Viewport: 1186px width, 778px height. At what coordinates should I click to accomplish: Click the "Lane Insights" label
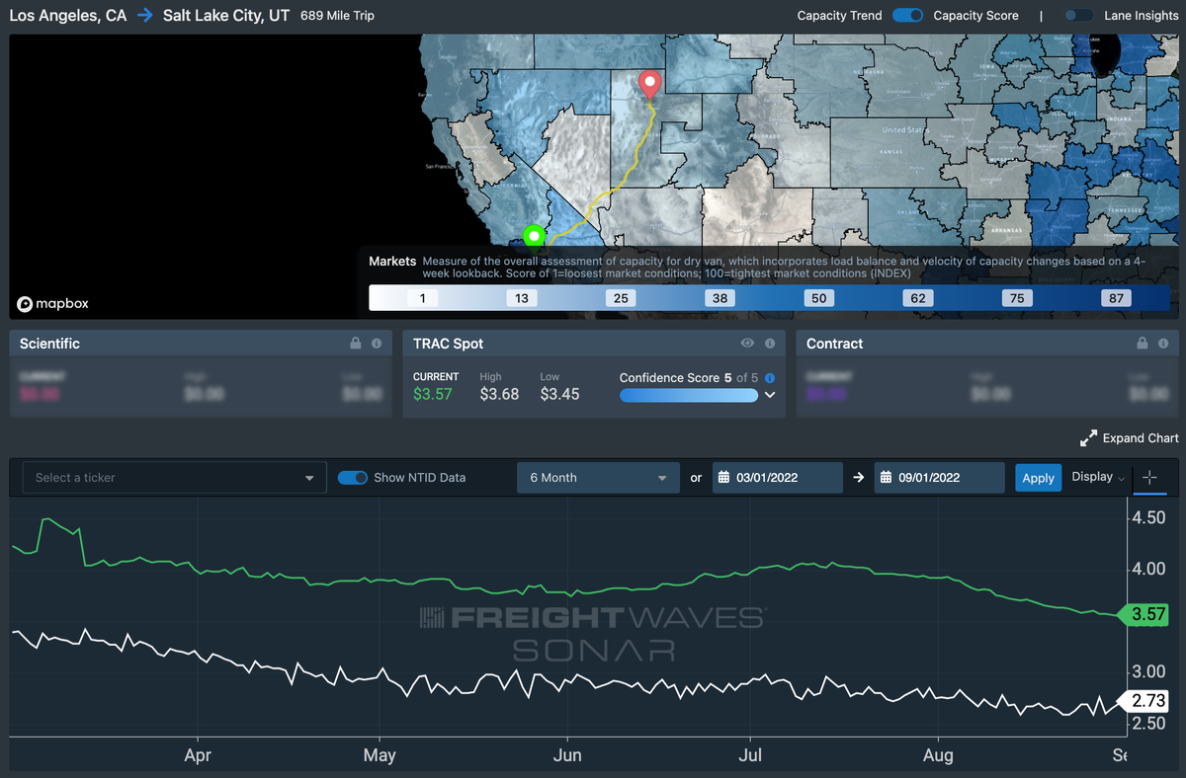[1142, 16]
